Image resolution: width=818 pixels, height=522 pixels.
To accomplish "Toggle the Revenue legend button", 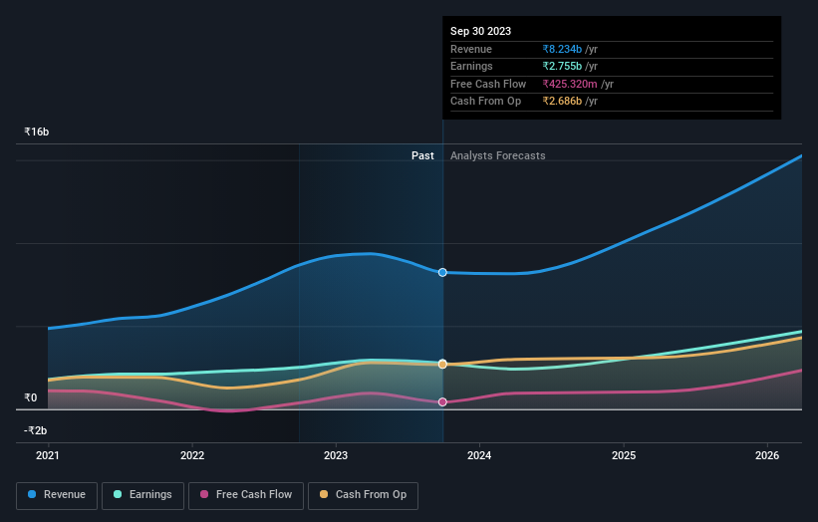I will click(x=57, y=495).
